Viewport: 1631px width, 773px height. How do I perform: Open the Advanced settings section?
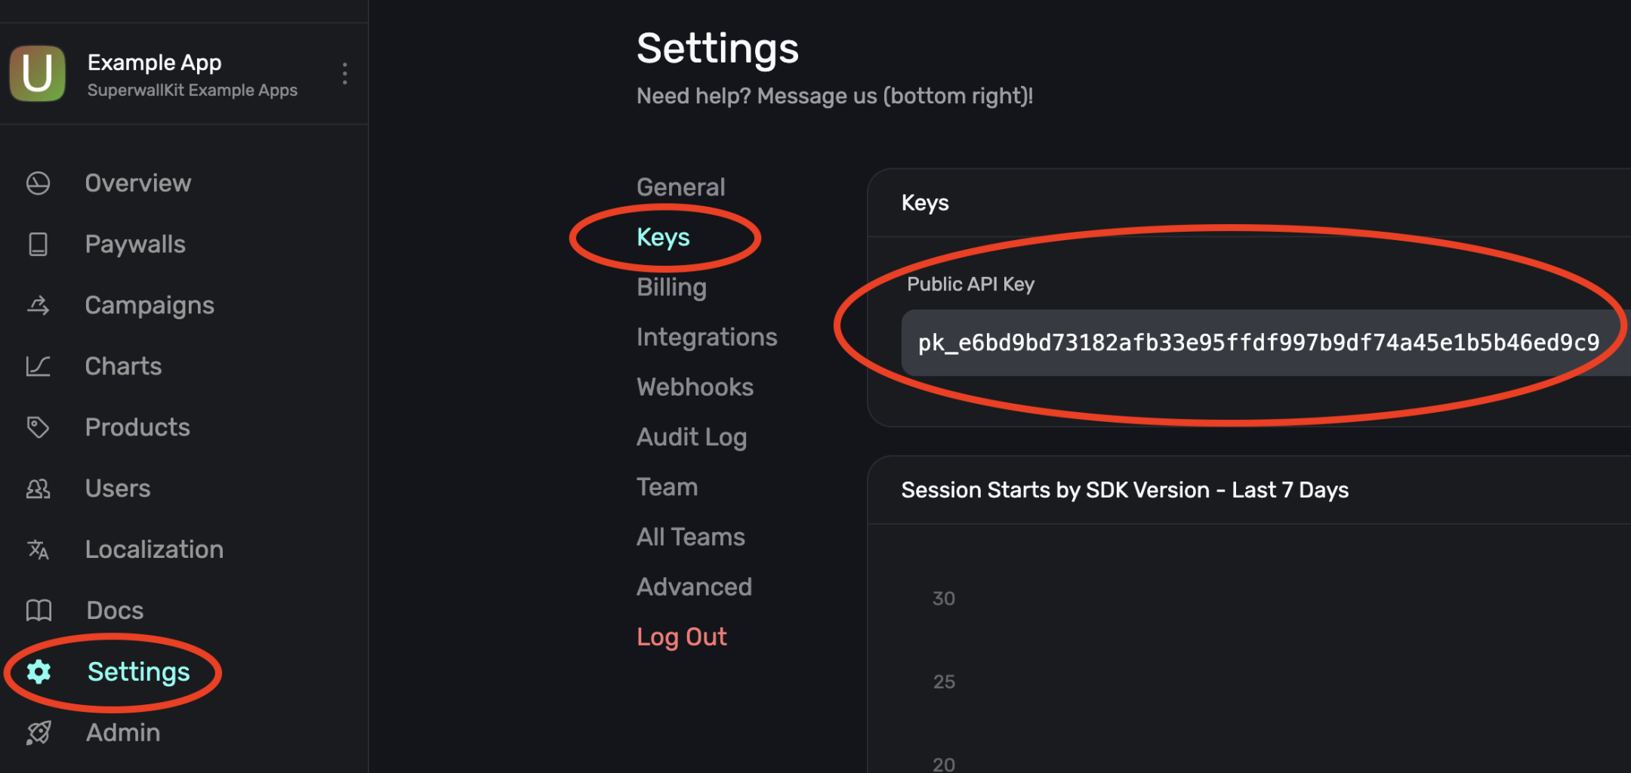point(694,587)
